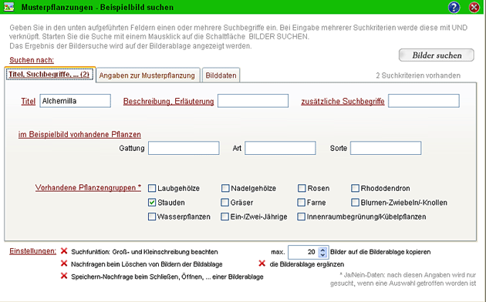Increase max. Bilder count with up arrow
This screenshot has height=302, width=486.
[322, 250]
